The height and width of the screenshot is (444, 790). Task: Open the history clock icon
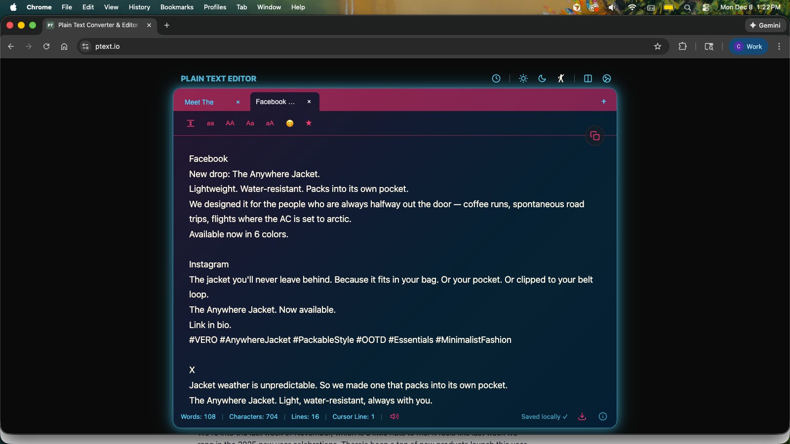coord(496,78)
